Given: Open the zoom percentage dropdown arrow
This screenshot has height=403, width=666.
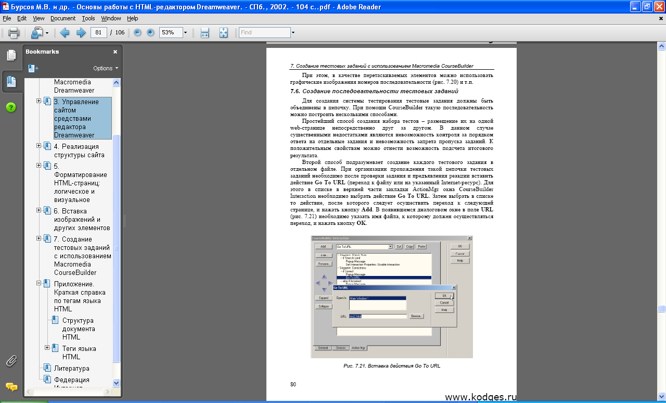Looking at the screenshot, I should [x=185, y=32].
